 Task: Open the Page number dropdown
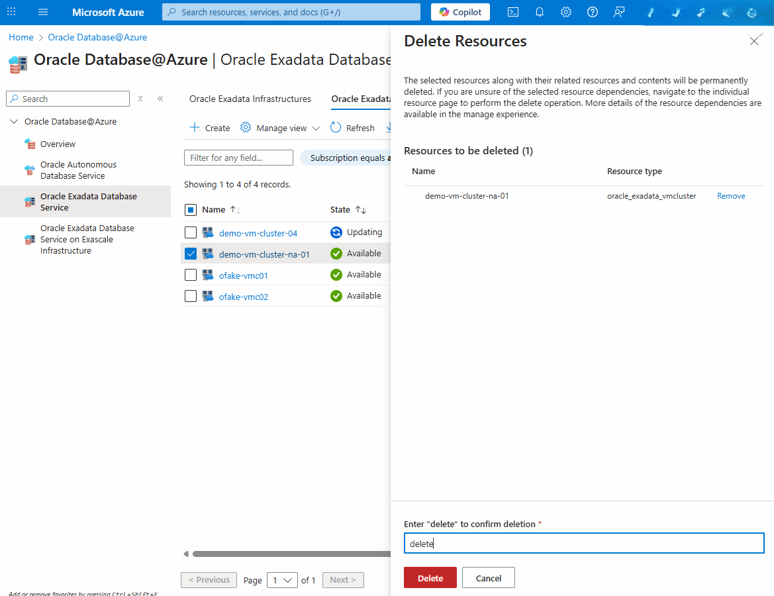click(282, 579)
